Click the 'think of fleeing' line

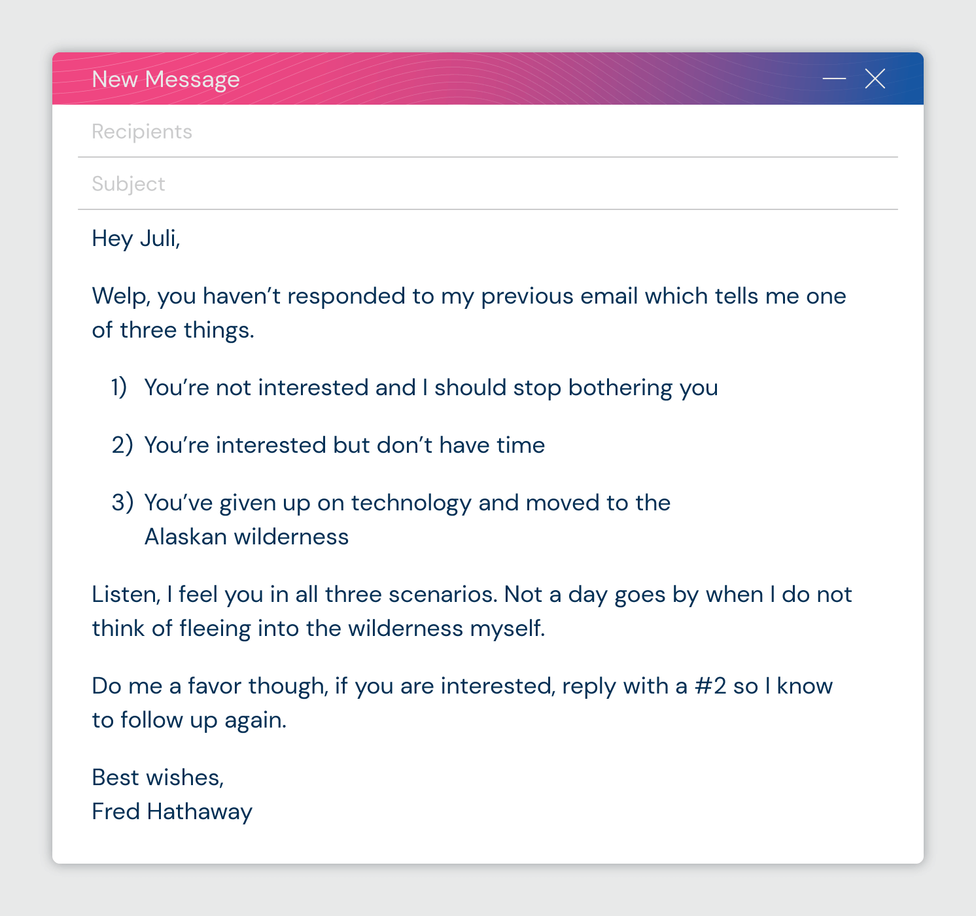pyautogui.click(x=318, y=628)
